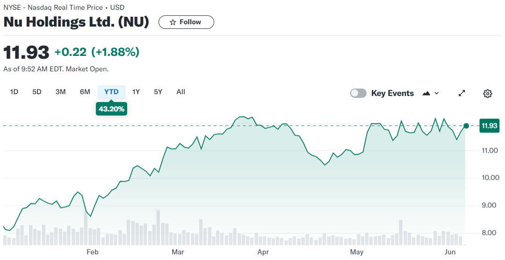Switch chart to 1Y range
Screen dimensions: 505x260
[x=136, y=92]
